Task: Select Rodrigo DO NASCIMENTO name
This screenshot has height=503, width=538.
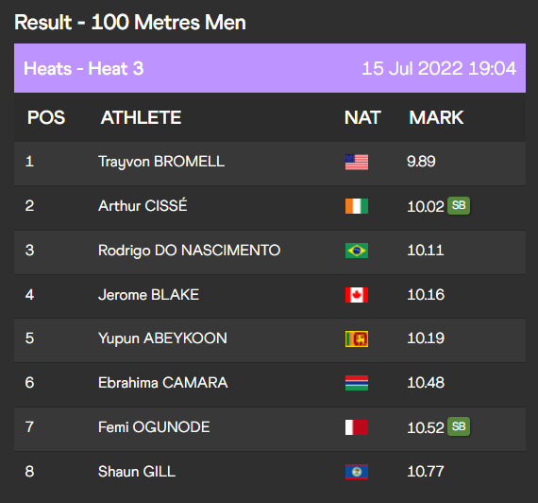Action: [189, 251]
